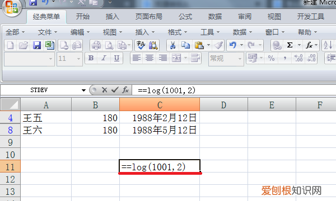Viewport: 336px width, 201px height.
Task: Cut selection with scissors icon
Action: click(172, 45)
